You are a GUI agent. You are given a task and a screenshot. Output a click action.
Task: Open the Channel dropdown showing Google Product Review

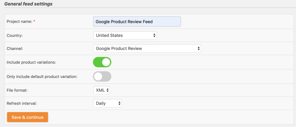[x=147, y=48]
